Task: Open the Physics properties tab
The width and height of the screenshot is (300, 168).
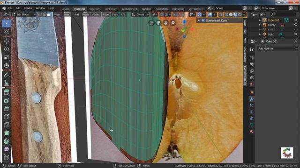Action: point(252,112)
